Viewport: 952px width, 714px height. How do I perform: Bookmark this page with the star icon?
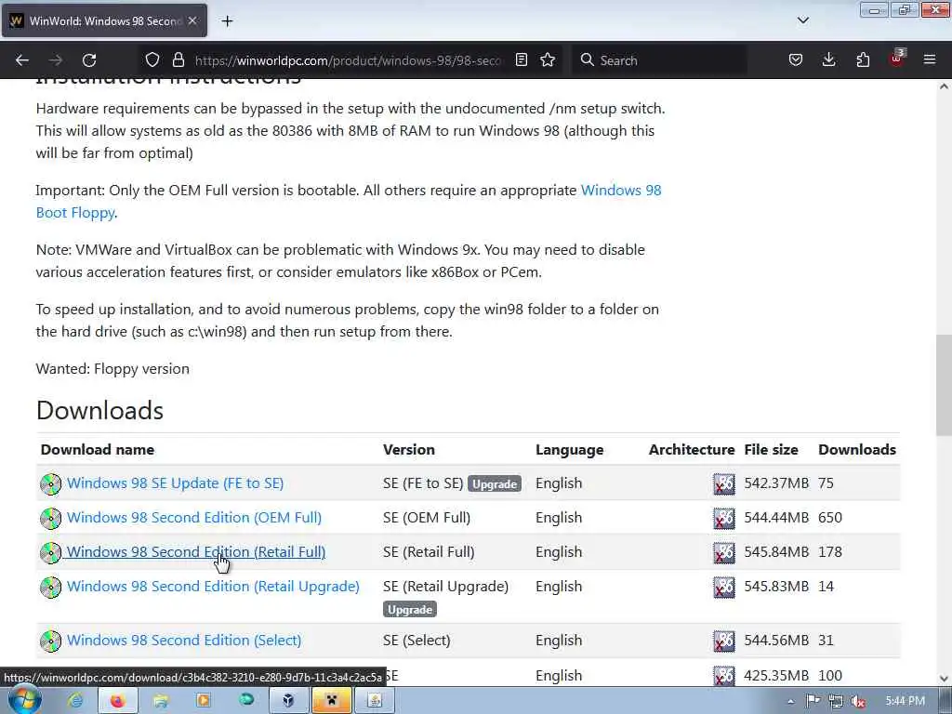pos(548,59)
